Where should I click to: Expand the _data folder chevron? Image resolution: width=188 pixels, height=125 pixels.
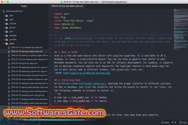coord(4,16)
